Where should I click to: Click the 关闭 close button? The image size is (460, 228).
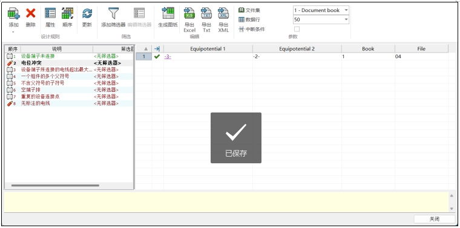tap(435, 219)
